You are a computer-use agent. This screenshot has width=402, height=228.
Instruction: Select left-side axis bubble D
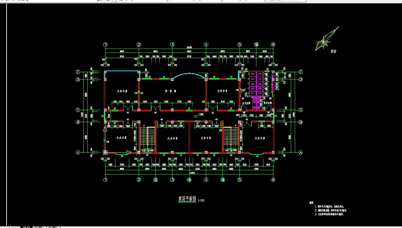pyautogui.click(x=78, y=79)
